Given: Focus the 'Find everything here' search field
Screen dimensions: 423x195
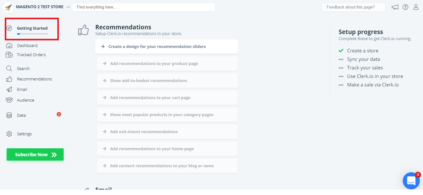Looking at the screenshot, I should 143,7.
